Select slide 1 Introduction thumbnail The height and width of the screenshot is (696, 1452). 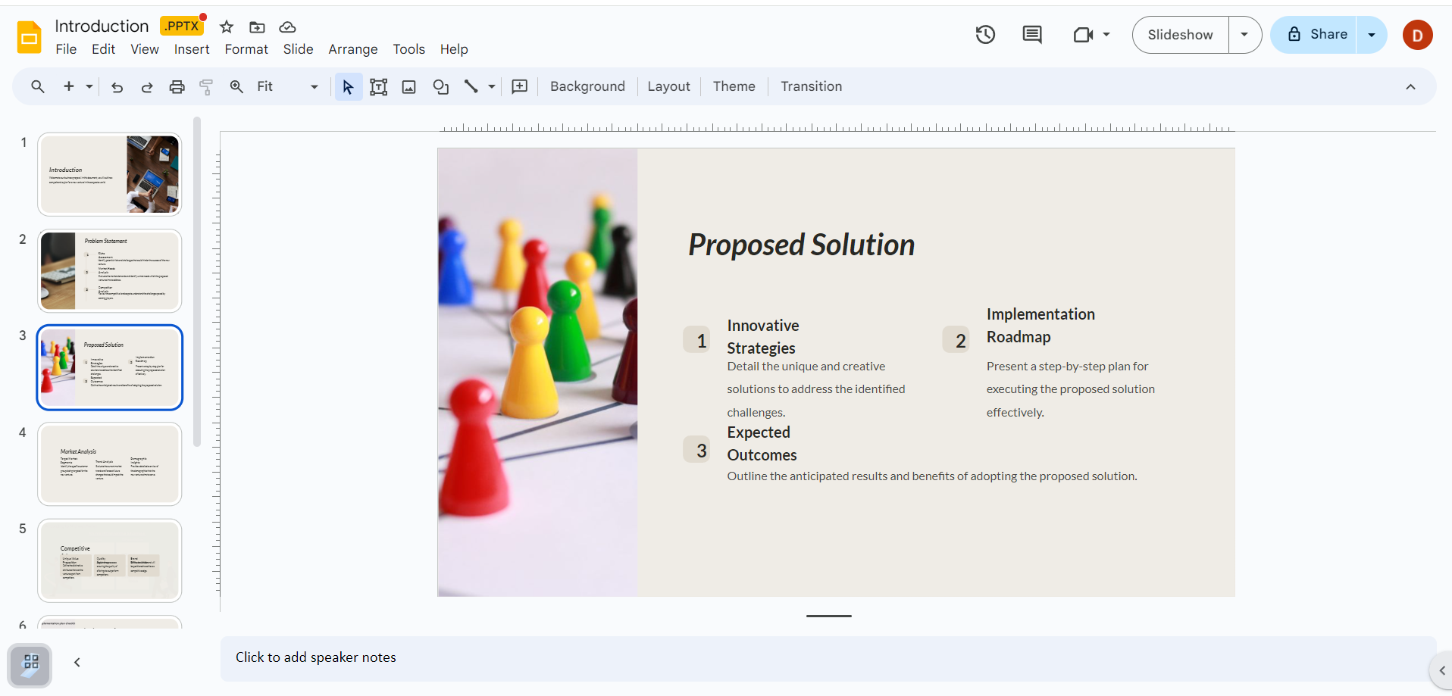[x=110, y=174]
